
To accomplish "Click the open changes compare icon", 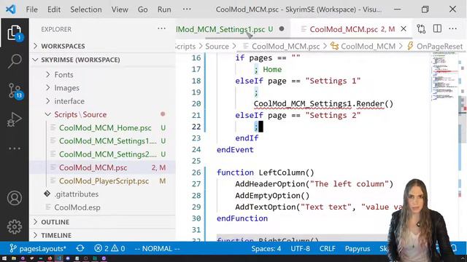I will click(x=421, y=29).
